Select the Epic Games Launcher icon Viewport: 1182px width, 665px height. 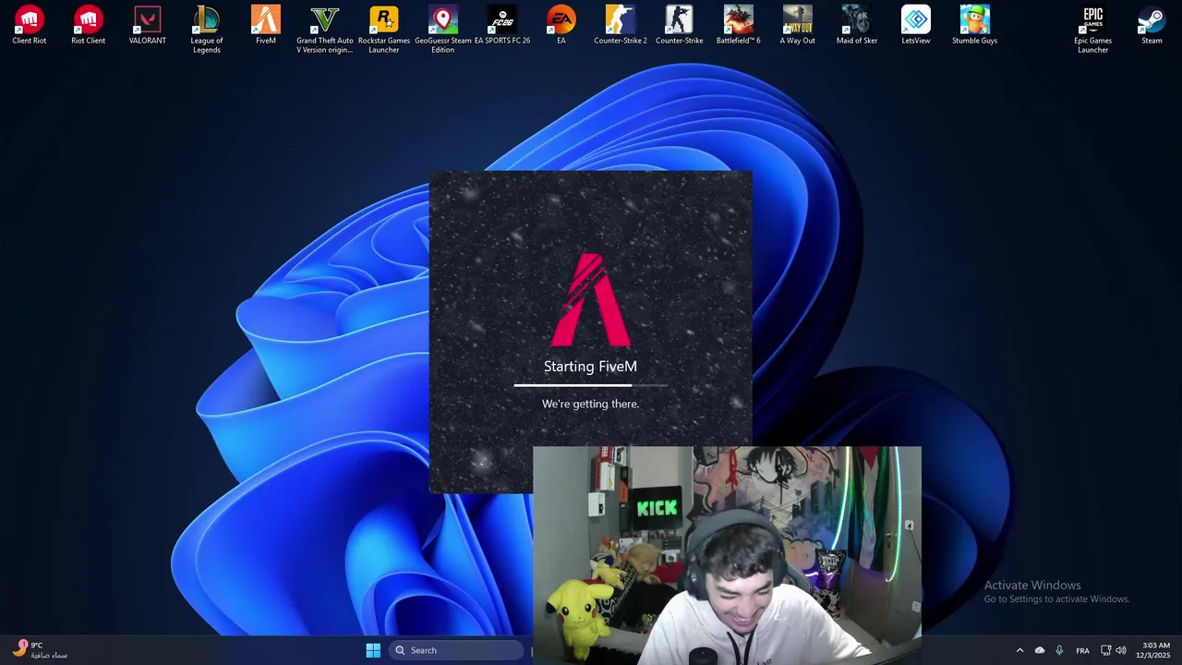pos(1093,30)
